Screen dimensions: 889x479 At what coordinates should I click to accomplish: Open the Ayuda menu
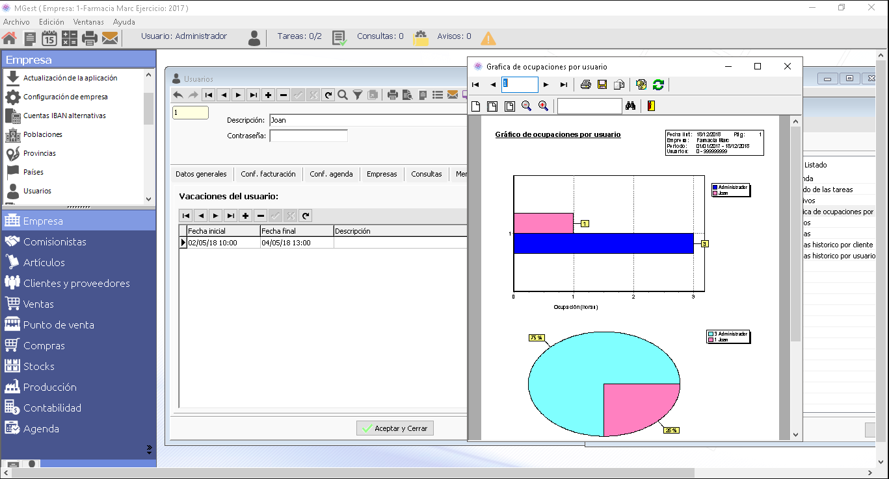[x=124, y=21]
